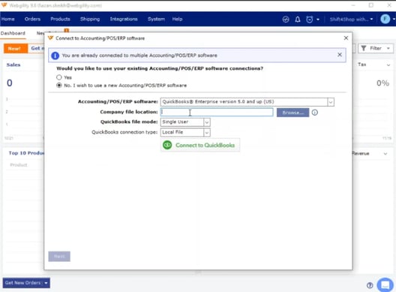The height and width of the screenshot is (292, 396).
Task: Switch to the Dashboard tab
Action: pyautogui.click(x=13, y=33)
